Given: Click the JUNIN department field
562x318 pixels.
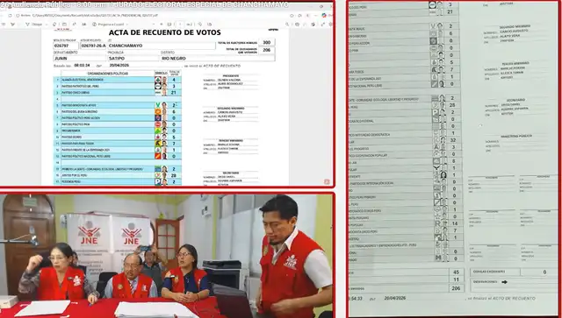Looking at the screenshot, I should tap(80, 59).
